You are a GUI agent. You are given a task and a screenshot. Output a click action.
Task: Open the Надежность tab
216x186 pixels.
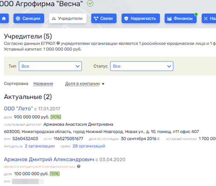click(x=141, y=18)
